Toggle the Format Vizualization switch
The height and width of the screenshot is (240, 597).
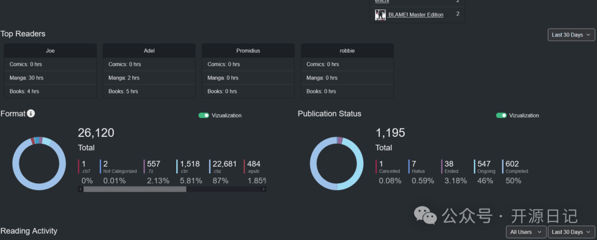(203, 115)
